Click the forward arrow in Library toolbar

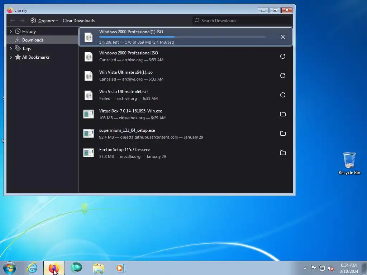tap(22, 21)
